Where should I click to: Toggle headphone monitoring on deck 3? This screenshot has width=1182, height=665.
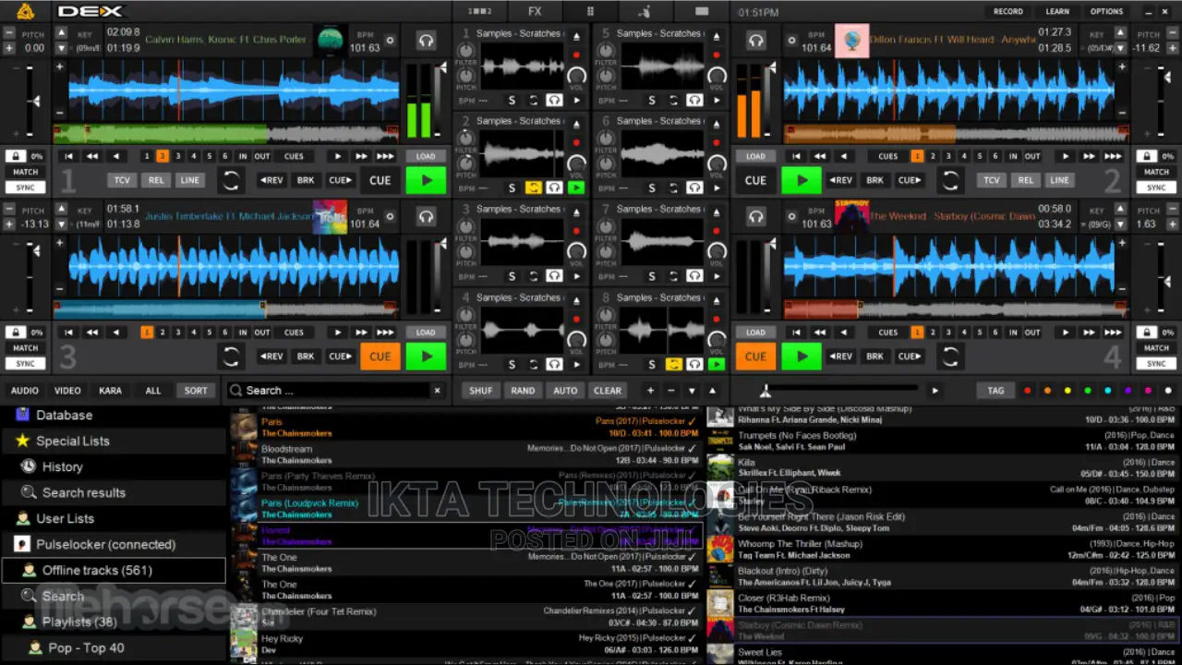(426, 217)
